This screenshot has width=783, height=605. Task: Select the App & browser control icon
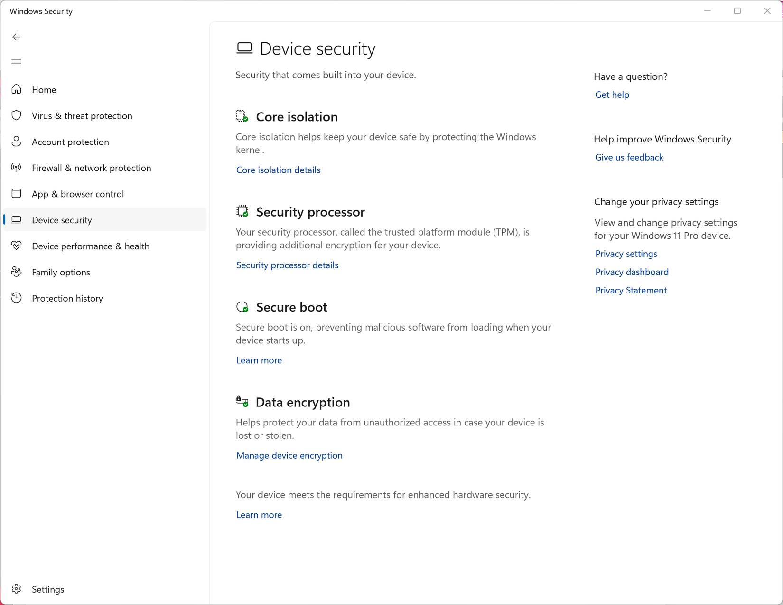[x=16, y=194]
